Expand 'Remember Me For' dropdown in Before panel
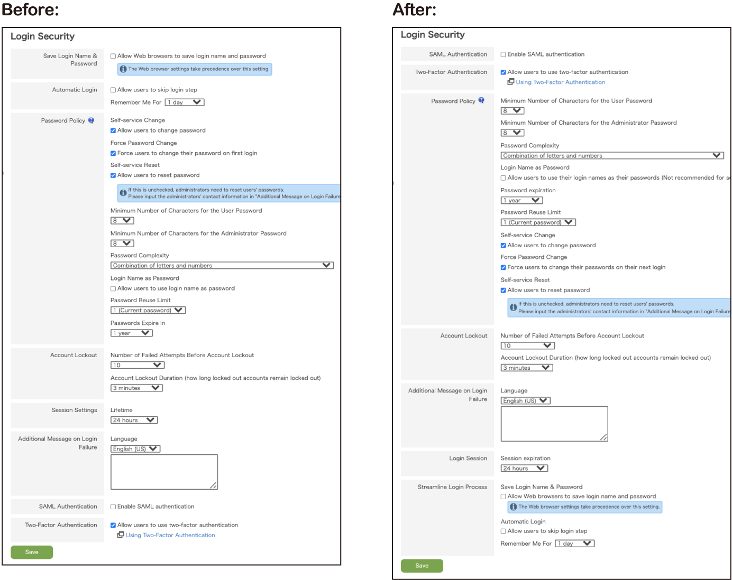732x580 pixels. pyautogui.click(x=184, y=102)
